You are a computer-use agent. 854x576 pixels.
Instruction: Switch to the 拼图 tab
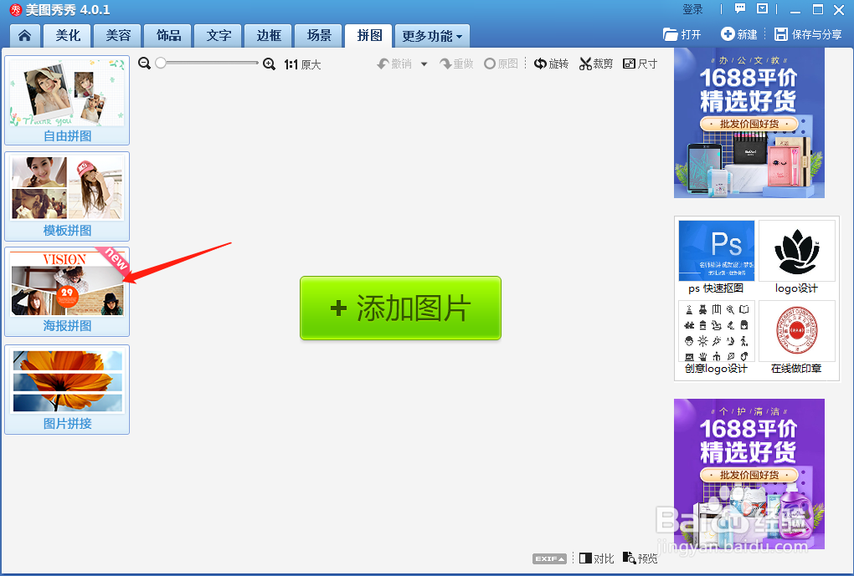[x=368, y=35]
